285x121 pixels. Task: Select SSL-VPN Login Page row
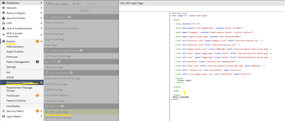tap(81, 112)
